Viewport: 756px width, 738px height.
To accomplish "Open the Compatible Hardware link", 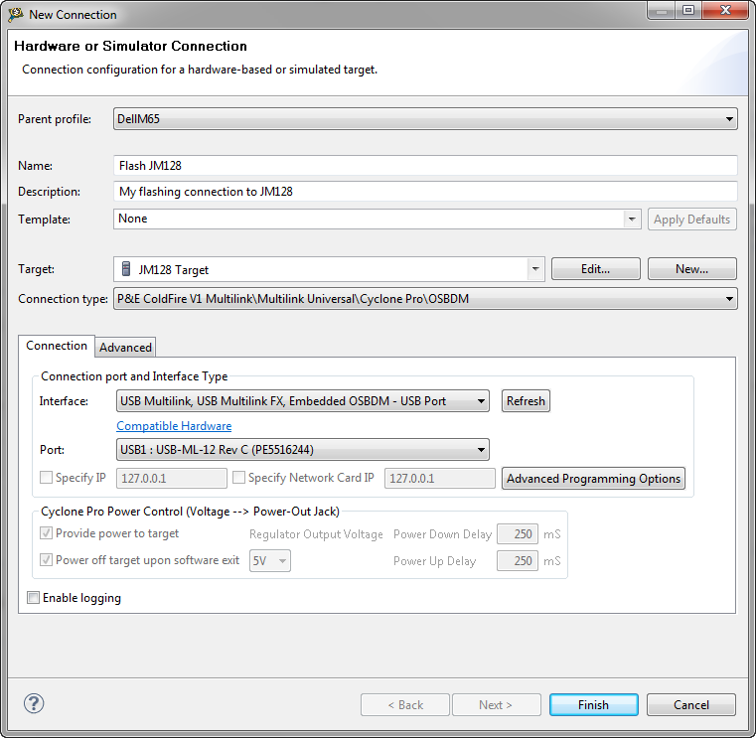I will click(x=174, y=426).
